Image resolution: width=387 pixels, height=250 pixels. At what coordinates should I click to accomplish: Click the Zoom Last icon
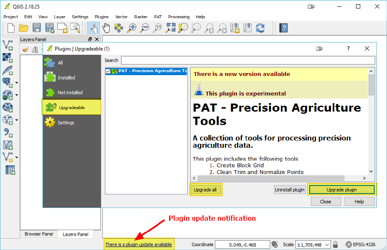(x=209, y=28)
